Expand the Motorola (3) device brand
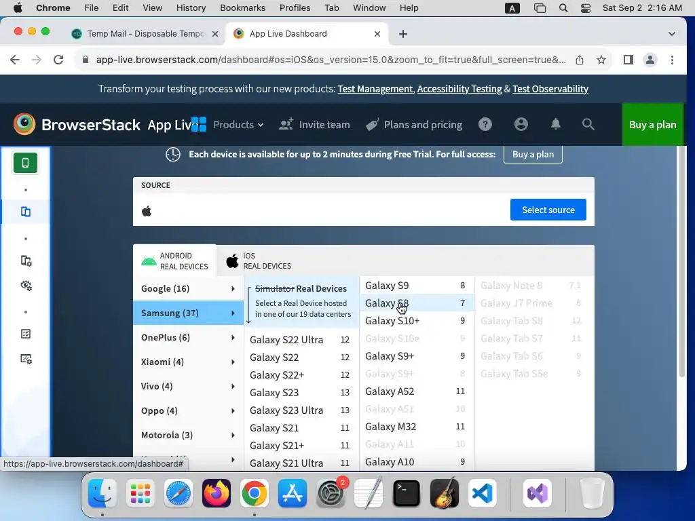 188,435
